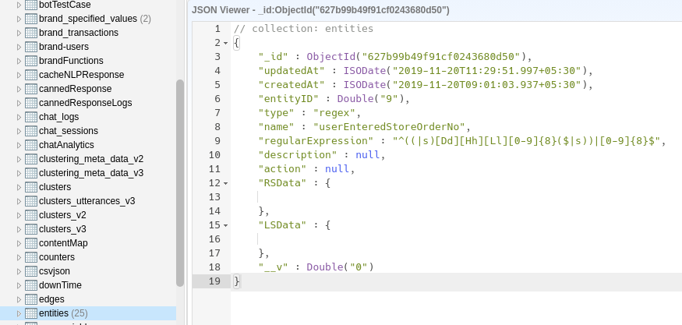Viewport: 682px width, 325px height.
Task: Select the brand_specified_values collection
Action: coord(87,19)
